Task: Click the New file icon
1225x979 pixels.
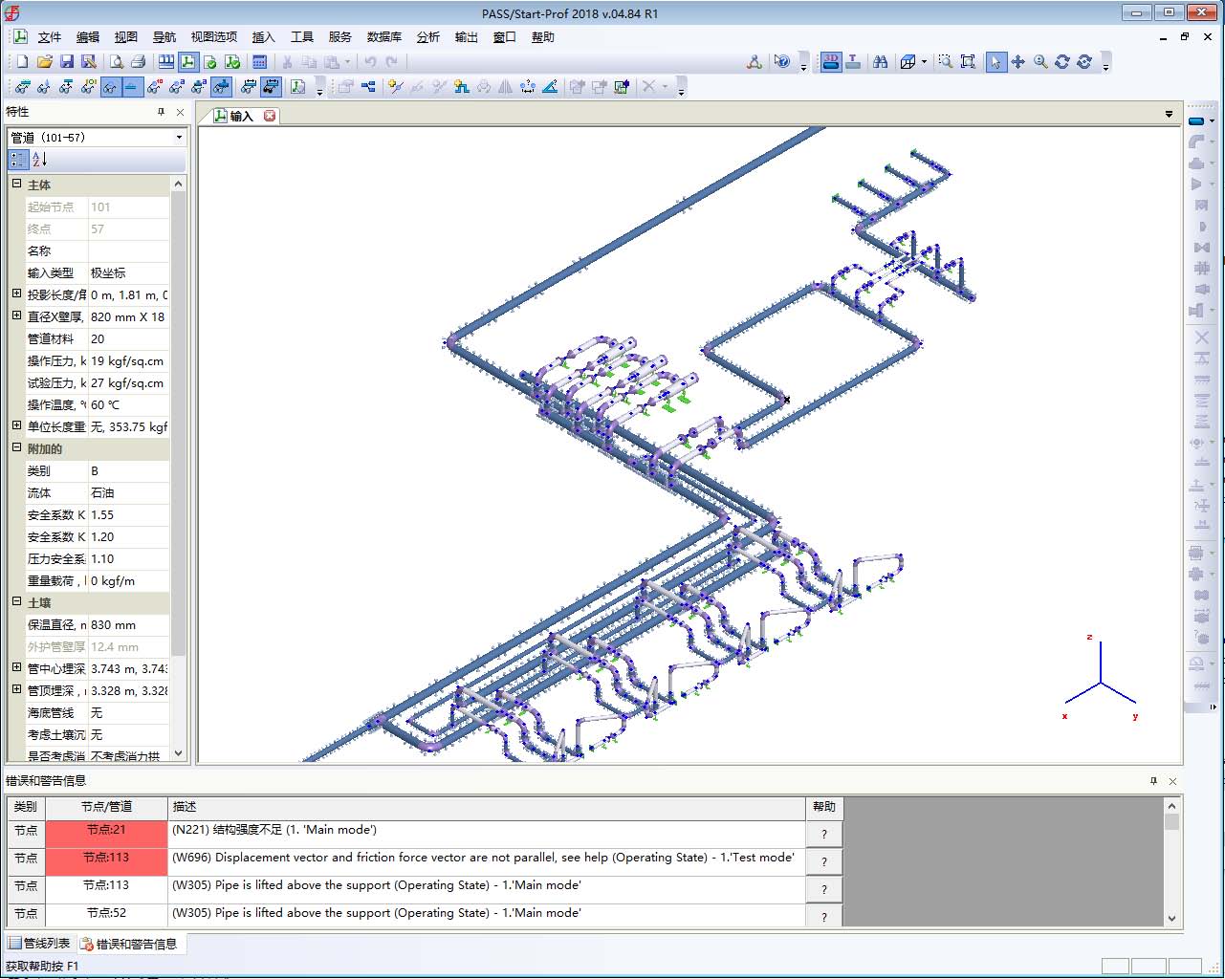Action: 22,61
